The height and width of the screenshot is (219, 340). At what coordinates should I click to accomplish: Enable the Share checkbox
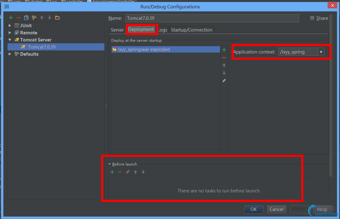tap(312, 18)
